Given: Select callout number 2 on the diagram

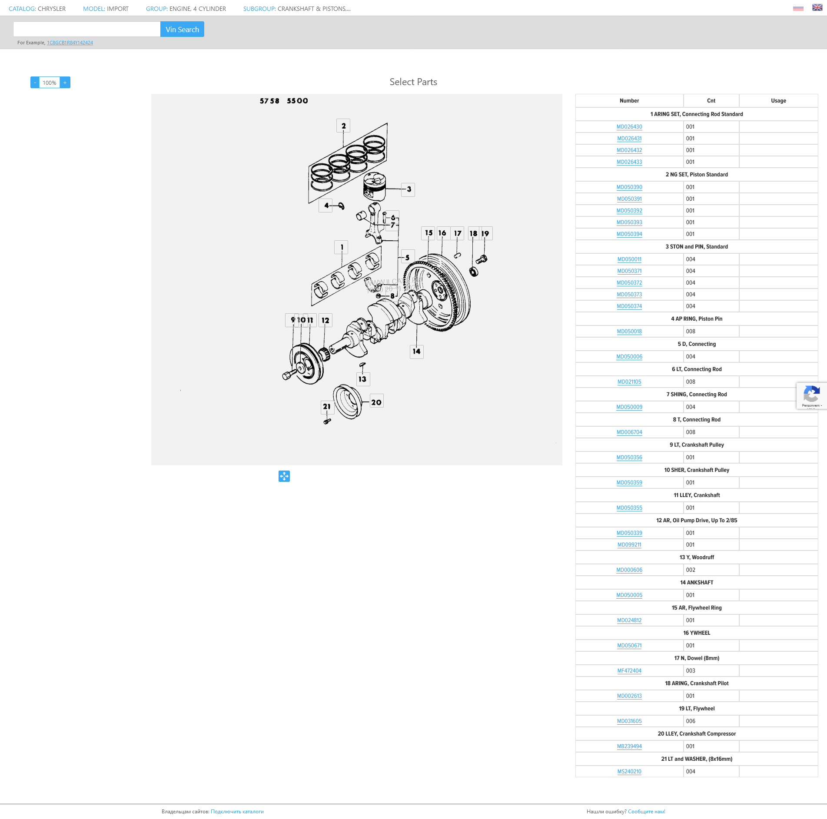Looking at the screenshot, I should [343, 126].
